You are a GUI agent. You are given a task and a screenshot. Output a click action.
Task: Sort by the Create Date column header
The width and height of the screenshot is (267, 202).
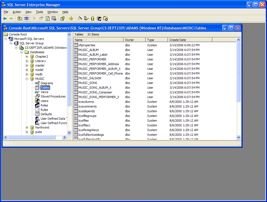pos(190,40)
